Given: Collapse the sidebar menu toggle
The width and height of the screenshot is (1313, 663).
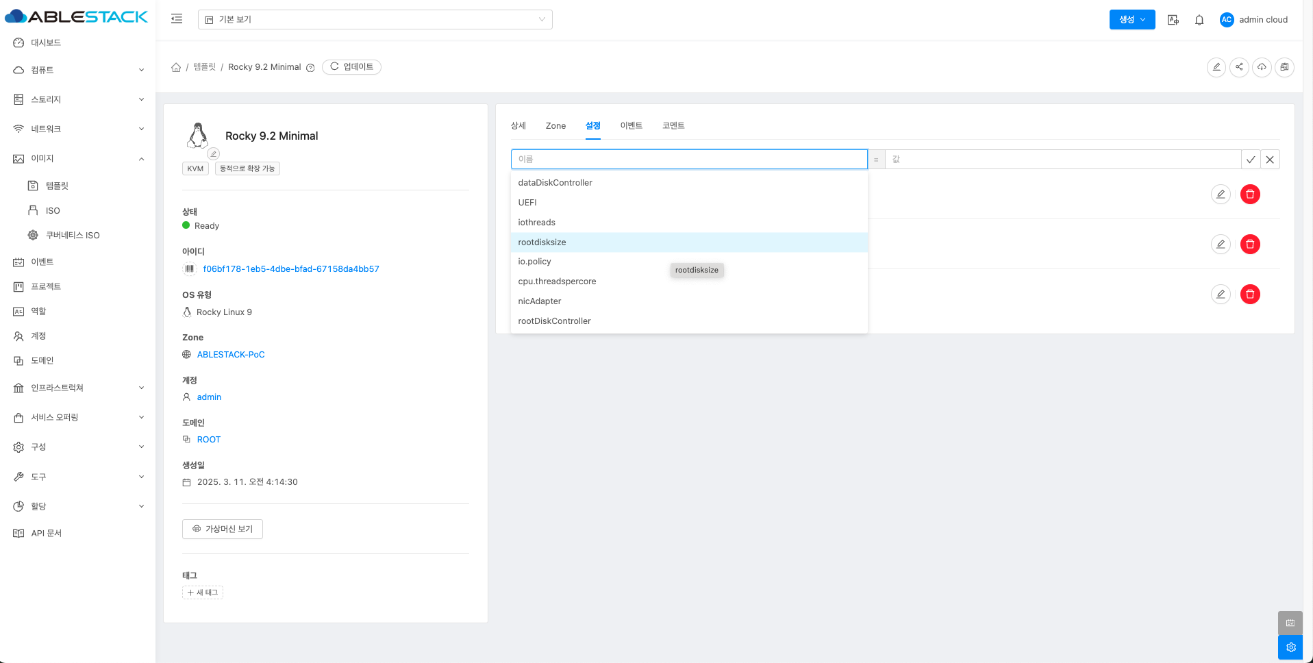Looking at the screenshot, I should 177,19.
